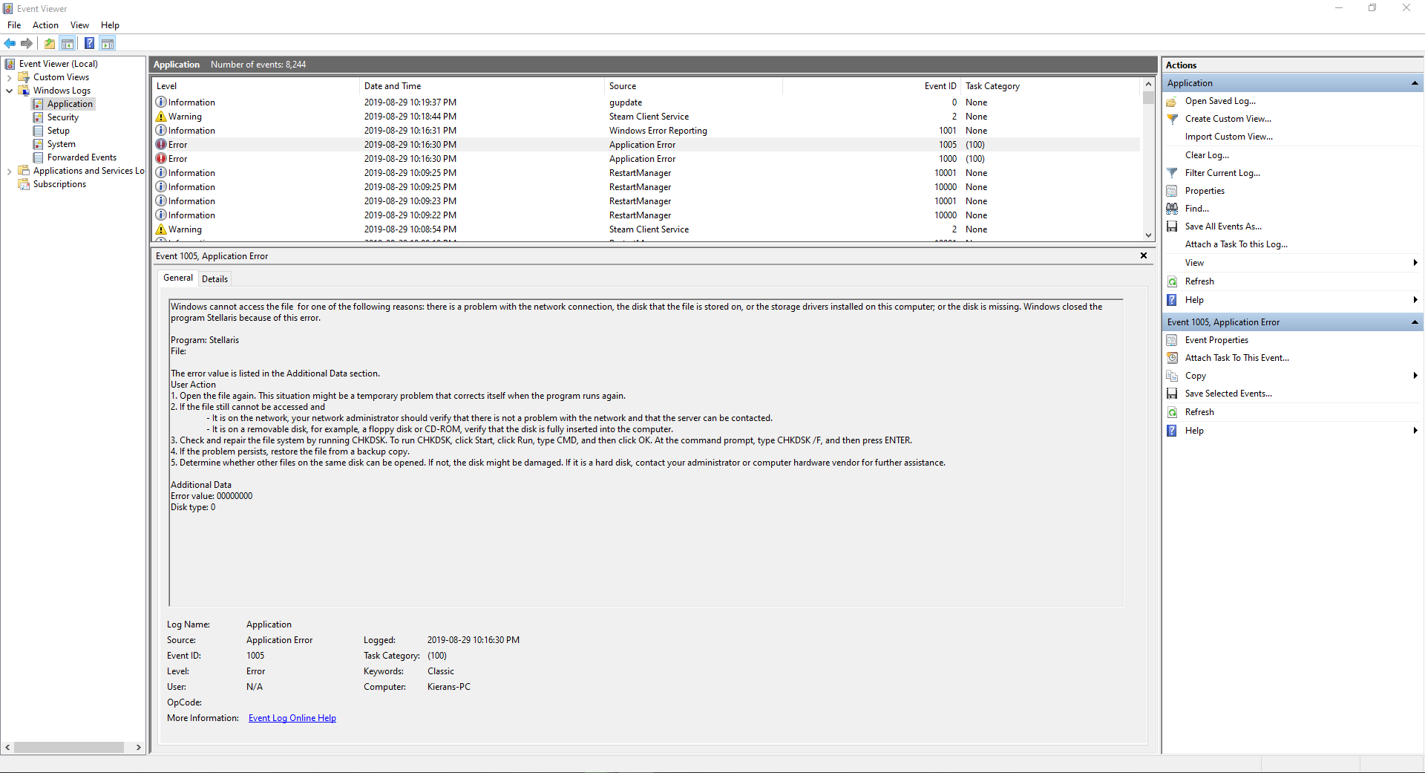This screenshot has width=1425, height=773.
Task: Click the blue Help question-mark toolbar icon
Action: [89, 43]
